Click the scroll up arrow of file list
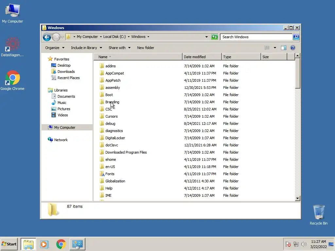335x251 pixels. pyautogui.click(x=297, y=56)
